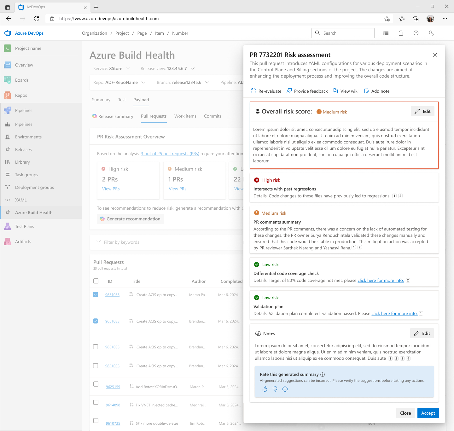Uncheck the second checked Create ACIS row checkbox
454x431 pixels.
(96, 321)
